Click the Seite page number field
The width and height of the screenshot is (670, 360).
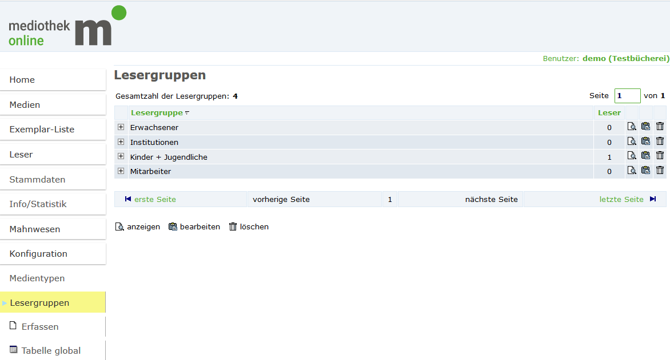pos(627,96)
